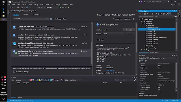The height and width of the screenshot is (102, 181).
Task: Toggle the 0 Errors filter button
Action: pyautogui.click(x=33, y=80)
